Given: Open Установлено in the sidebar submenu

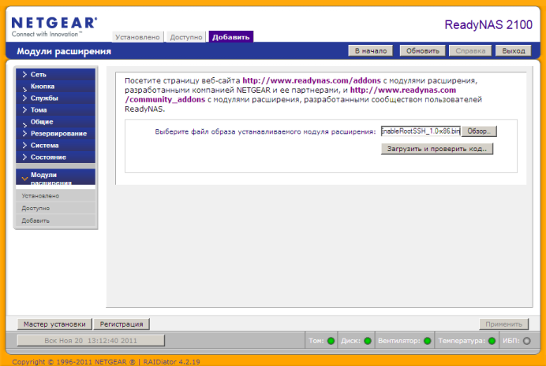Looking at the screenshot, I should click(55, 196).
